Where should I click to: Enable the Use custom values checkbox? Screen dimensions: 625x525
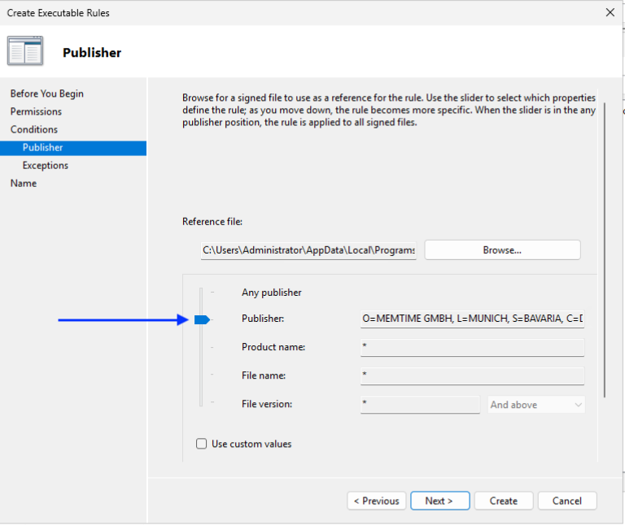tap(201, 444)
